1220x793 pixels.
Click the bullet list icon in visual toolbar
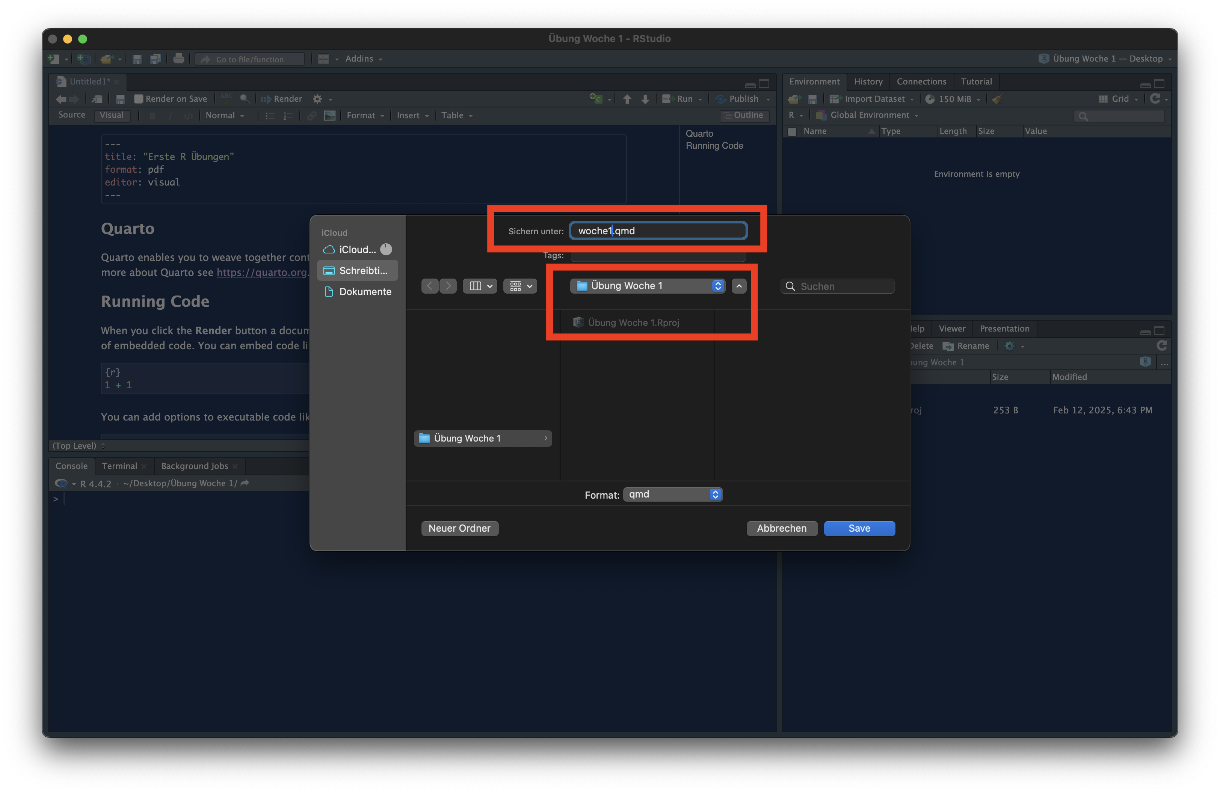click(x=270, y=116)
